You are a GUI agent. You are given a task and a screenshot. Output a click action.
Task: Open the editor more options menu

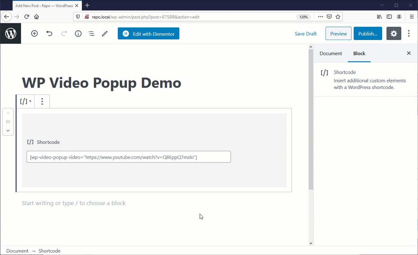pyautogui.click(x=409, y=34)
